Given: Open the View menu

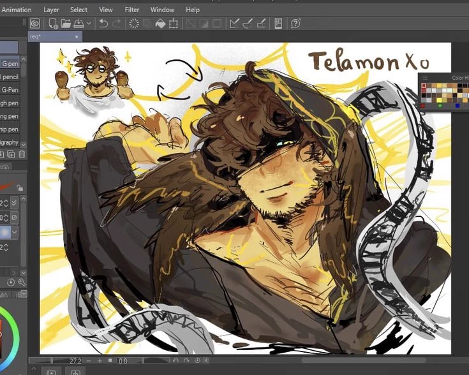Looking at the screenshot, I should [x=106, y=10].
